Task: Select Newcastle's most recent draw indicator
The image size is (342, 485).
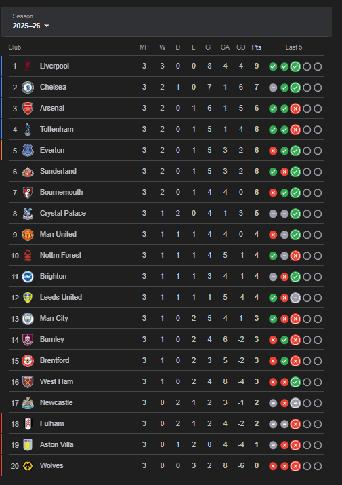Action: [295, 403]
